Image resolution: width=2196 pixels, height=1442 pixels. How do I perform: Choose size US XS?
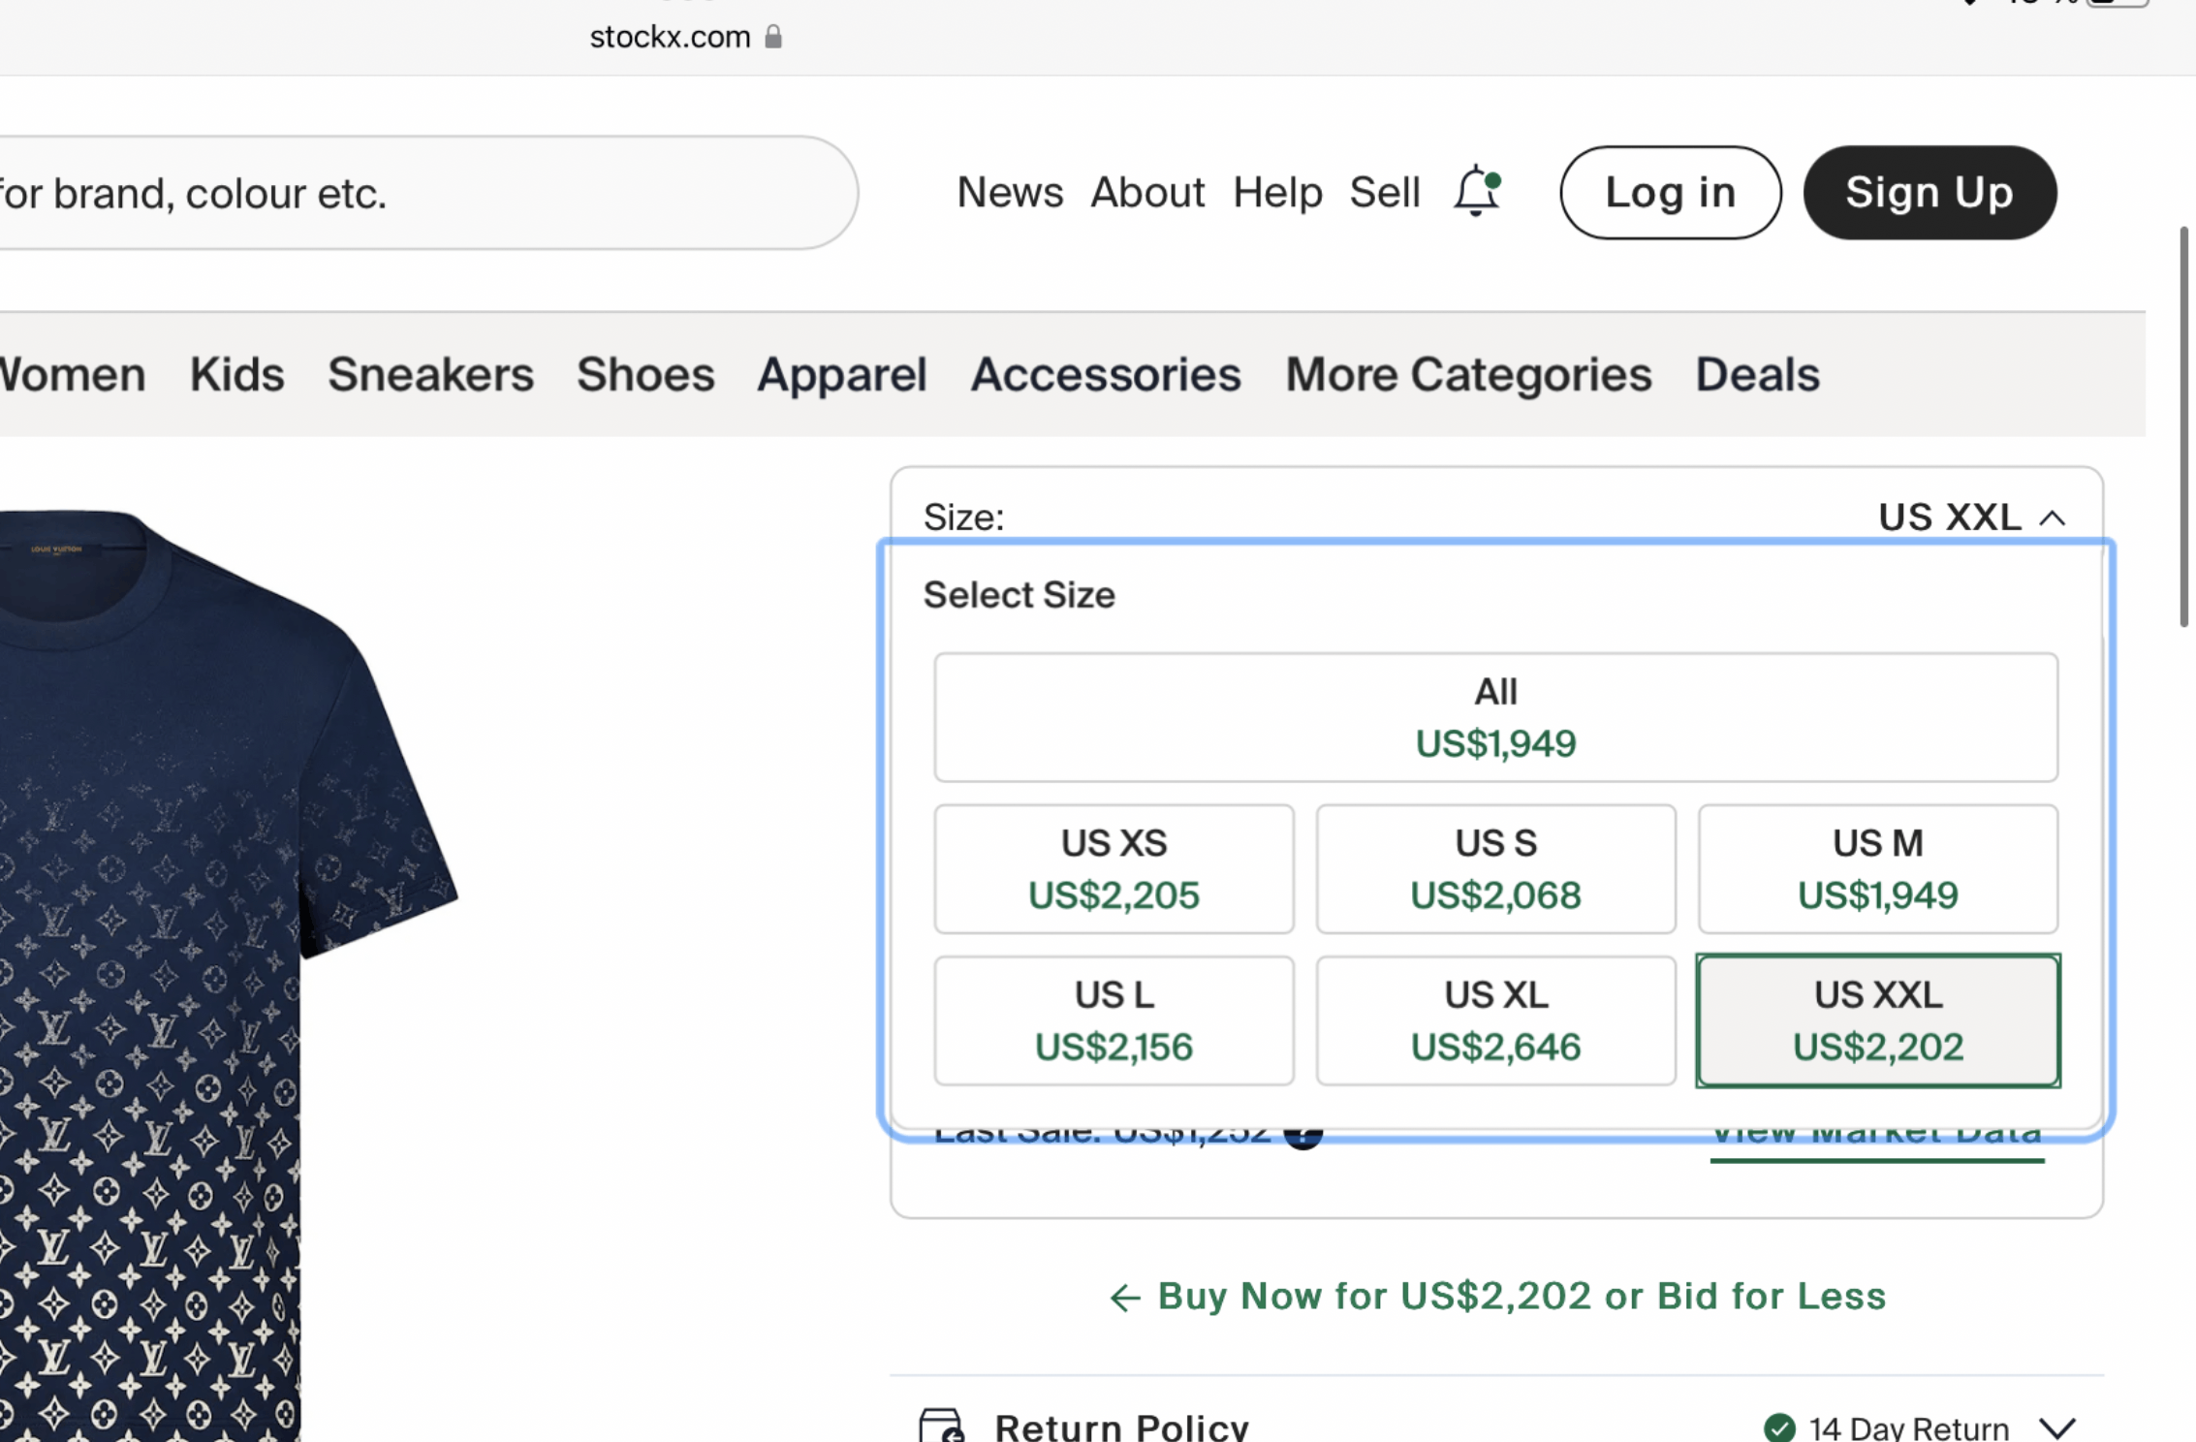point(1114,868)
